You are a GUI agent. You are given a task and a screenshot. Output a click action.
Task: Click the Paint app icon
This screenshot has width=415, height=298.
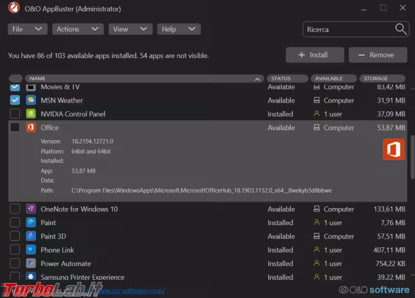(31, 222)
